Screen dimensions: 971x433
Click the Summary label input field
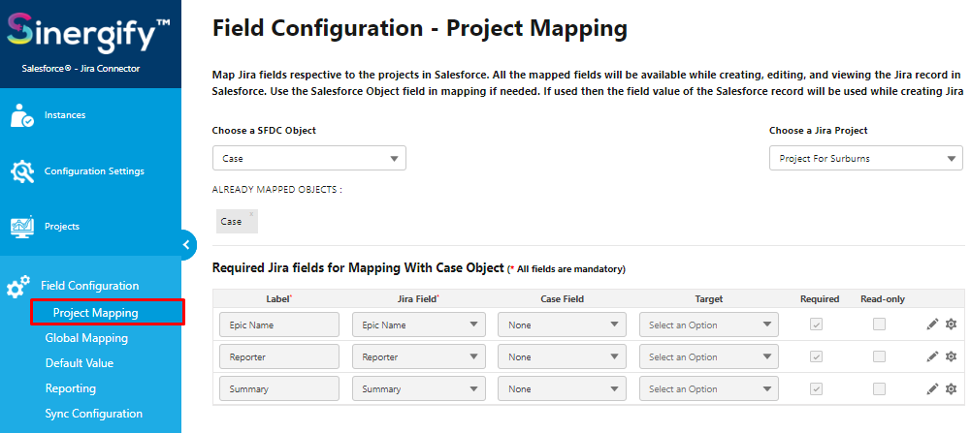tap(279, 389)
